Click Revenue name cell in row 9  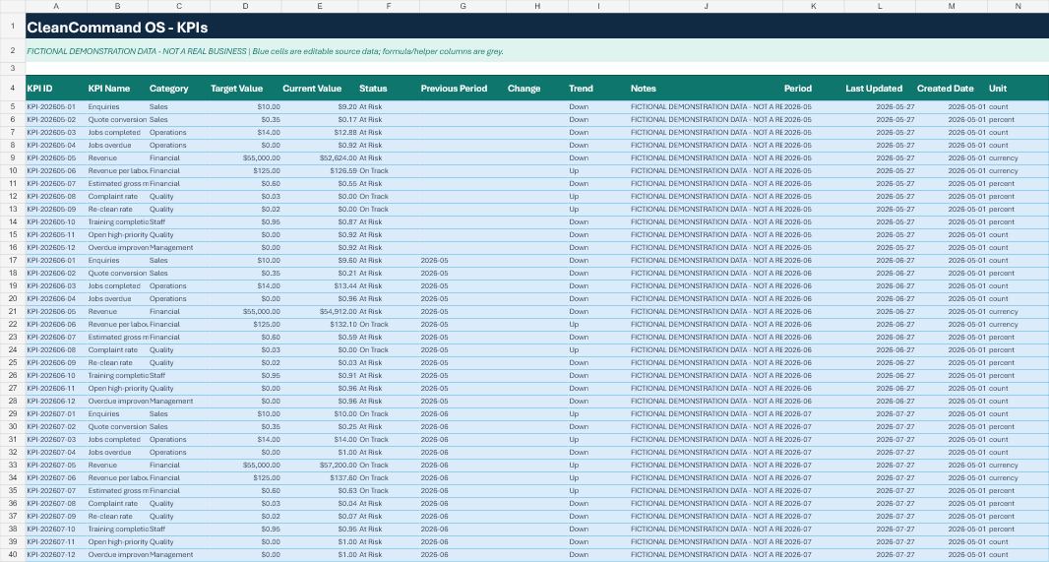pyautogui.click(x=118, y=158)
